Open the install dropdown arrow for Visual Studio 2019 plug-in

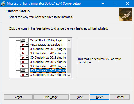[27, 41]
